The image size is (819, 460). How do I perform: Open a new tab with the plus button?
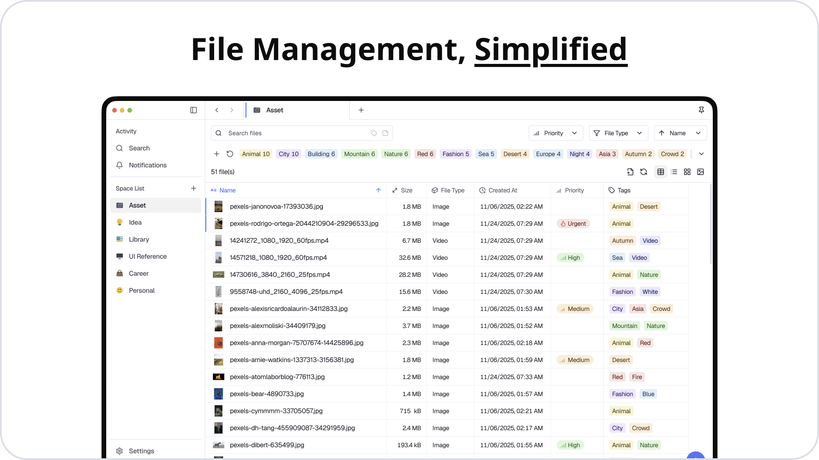361,110
